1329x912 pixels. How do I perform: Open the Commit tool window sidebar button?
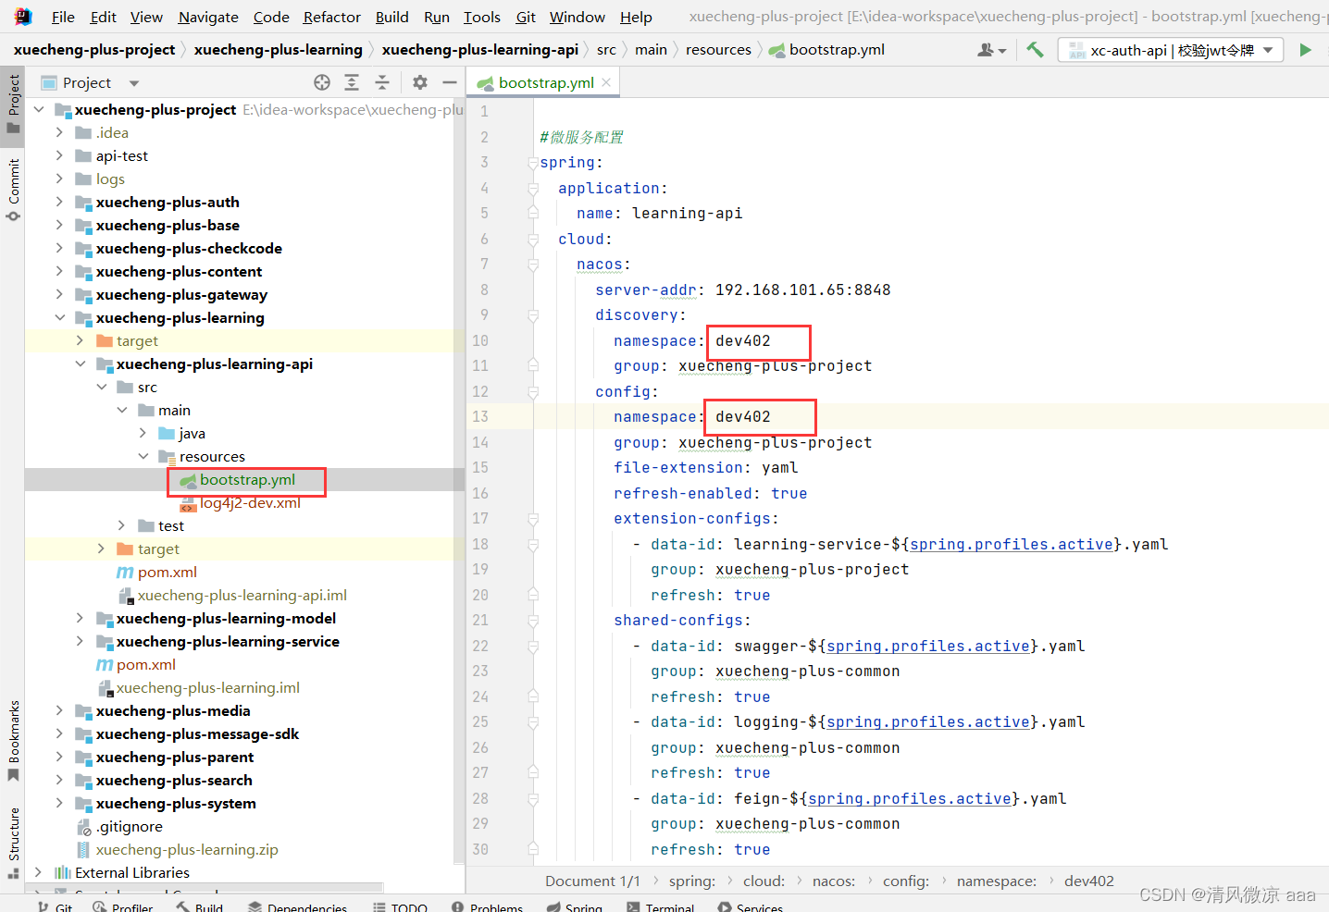(13, 190)
